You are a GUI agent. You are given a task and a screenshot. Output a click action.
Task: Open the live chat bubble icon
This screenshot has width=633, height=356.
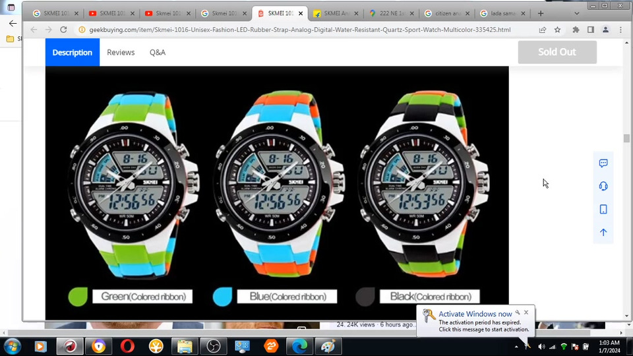click(603, 163)
